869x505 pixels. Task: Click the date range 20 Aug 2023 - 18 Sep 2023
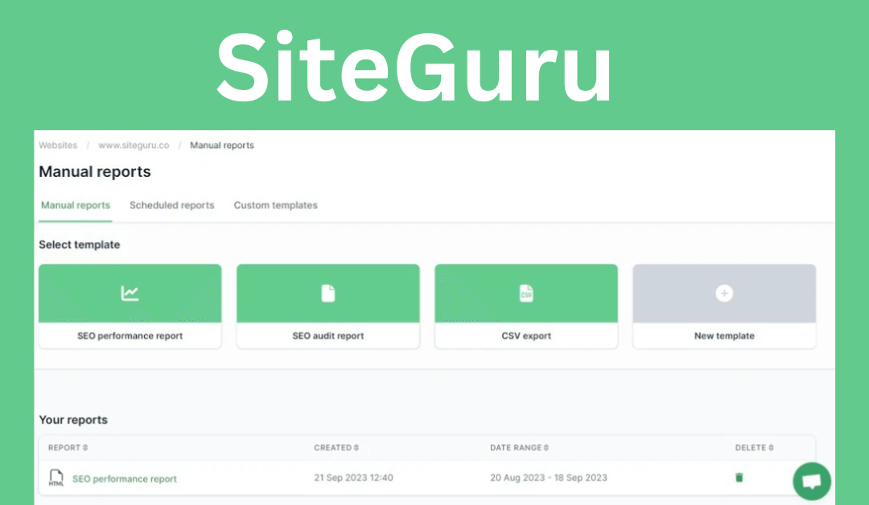[550, 477]
